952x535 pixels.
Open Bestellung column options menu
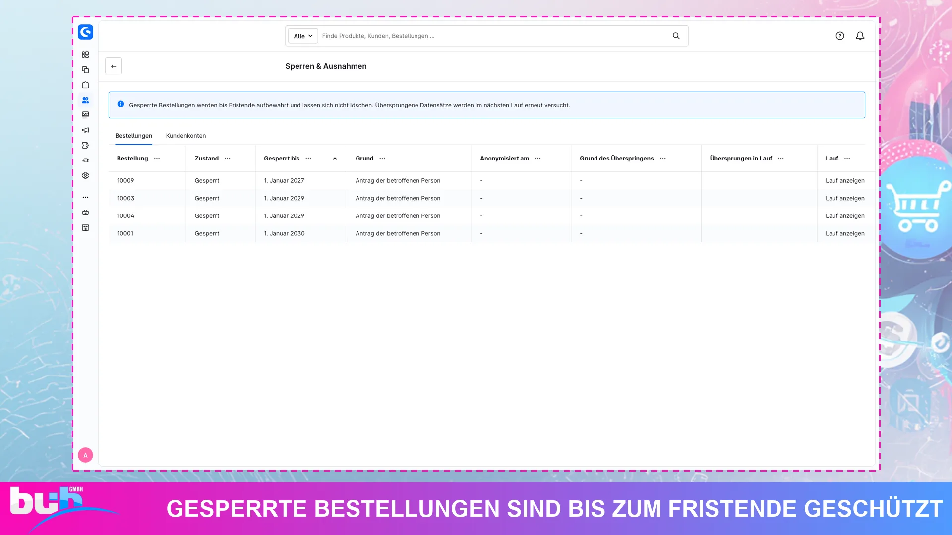click(157, 159)
